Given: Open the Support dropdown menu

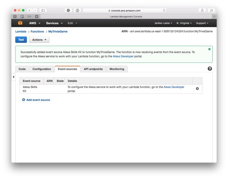Looking at the screenshot, I should coord(202,23).
